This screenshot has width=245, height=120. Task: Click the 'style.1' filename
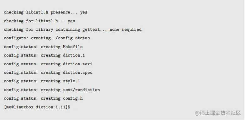click(71, 81)
